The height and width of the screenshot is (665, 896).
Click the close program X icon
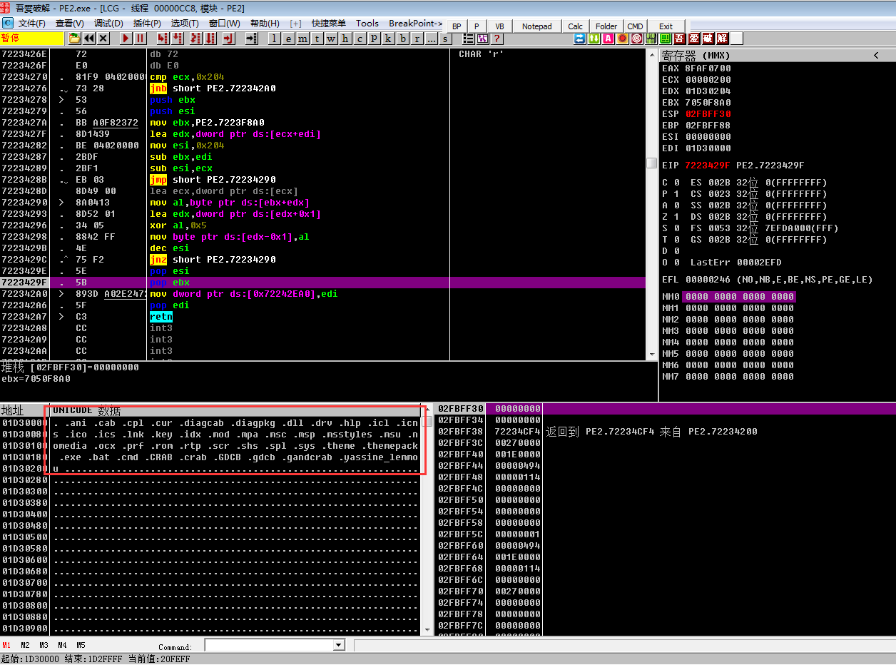[103, 39]
